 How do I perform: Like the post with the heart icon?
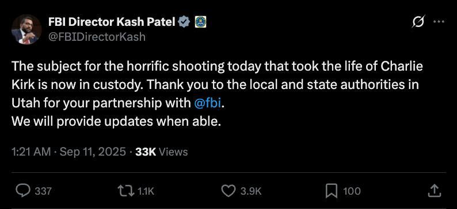point(228,191)
